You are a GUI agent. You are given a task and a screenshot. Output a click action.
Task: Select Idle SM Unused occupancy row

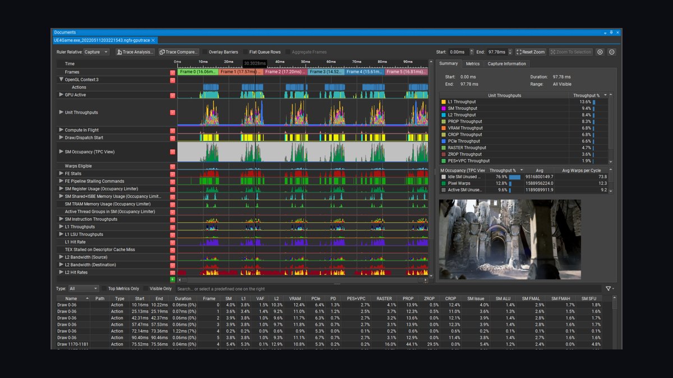click(x=525, y=176)
